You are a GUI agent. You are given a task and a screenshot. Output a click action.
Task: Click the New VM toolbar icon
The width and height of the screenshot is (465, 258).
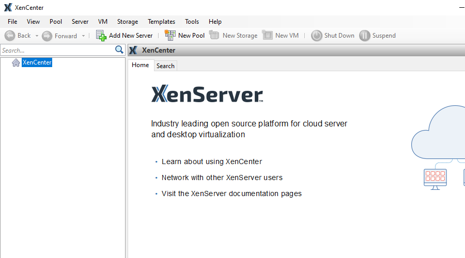pos(267,35)
